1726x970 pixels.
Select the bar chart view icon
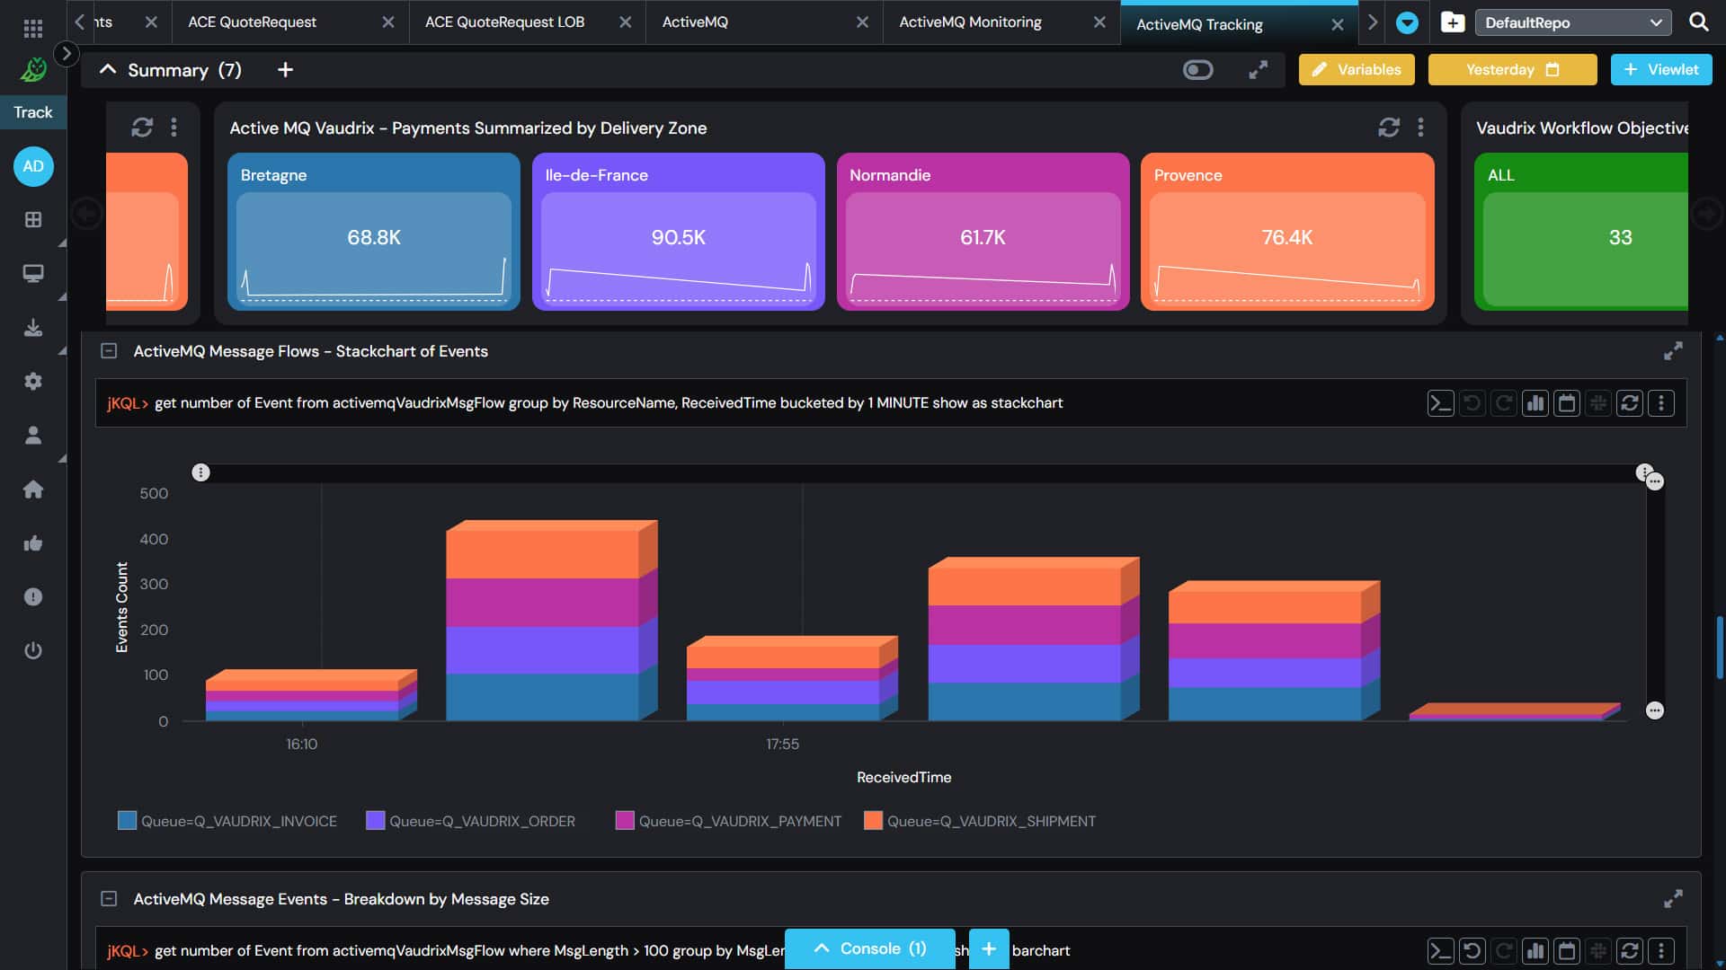point(1535,403)
